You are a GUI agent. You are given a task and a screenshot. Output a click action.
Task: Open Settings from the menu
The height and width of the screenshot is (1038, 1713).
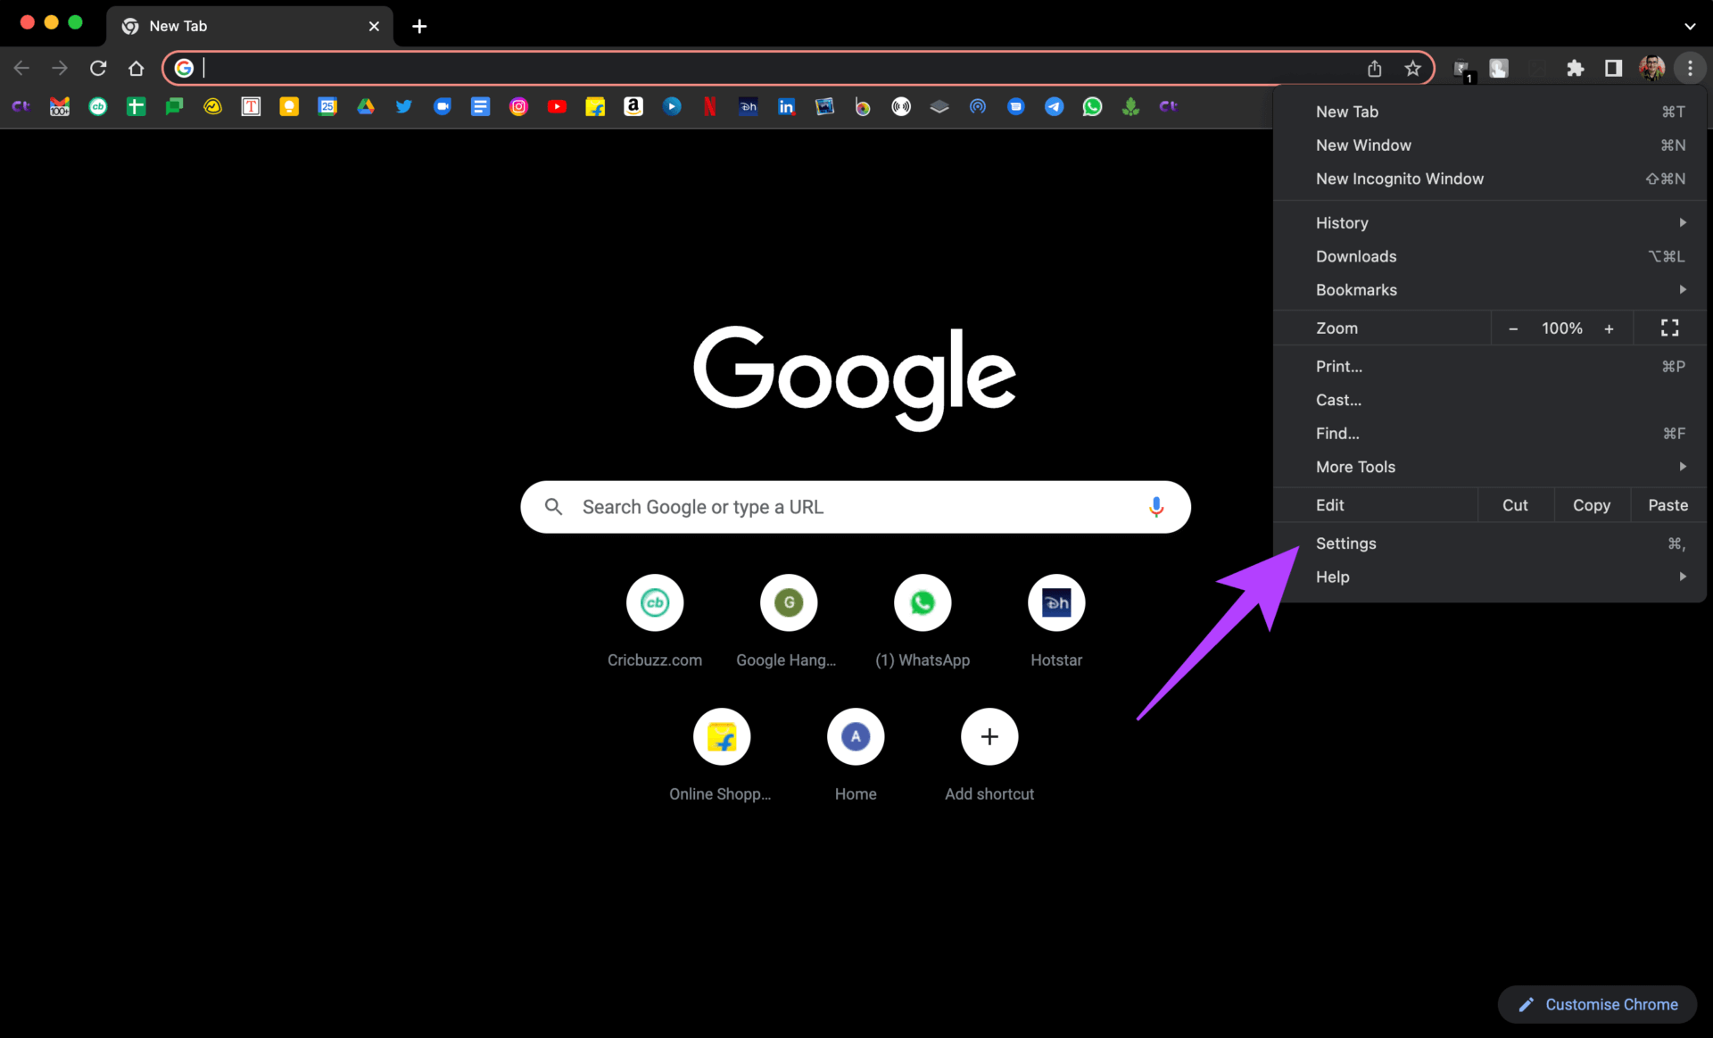click(1490, 544)
